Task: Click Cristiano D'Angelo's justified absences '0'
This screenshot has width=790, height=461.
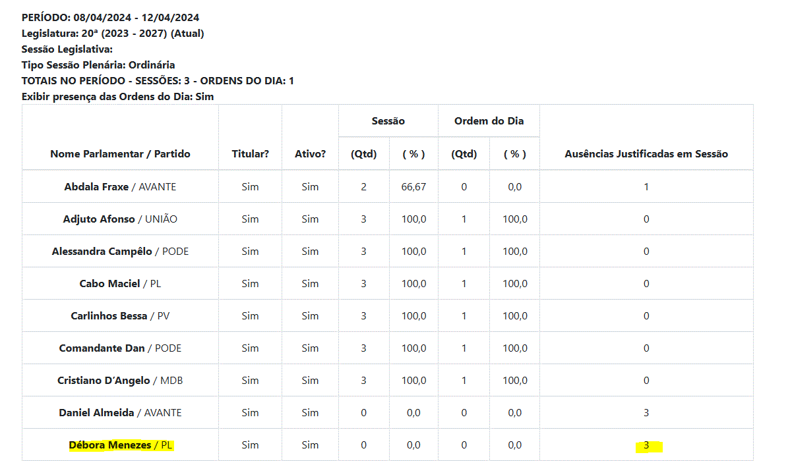Action: (x=646, y=380)
